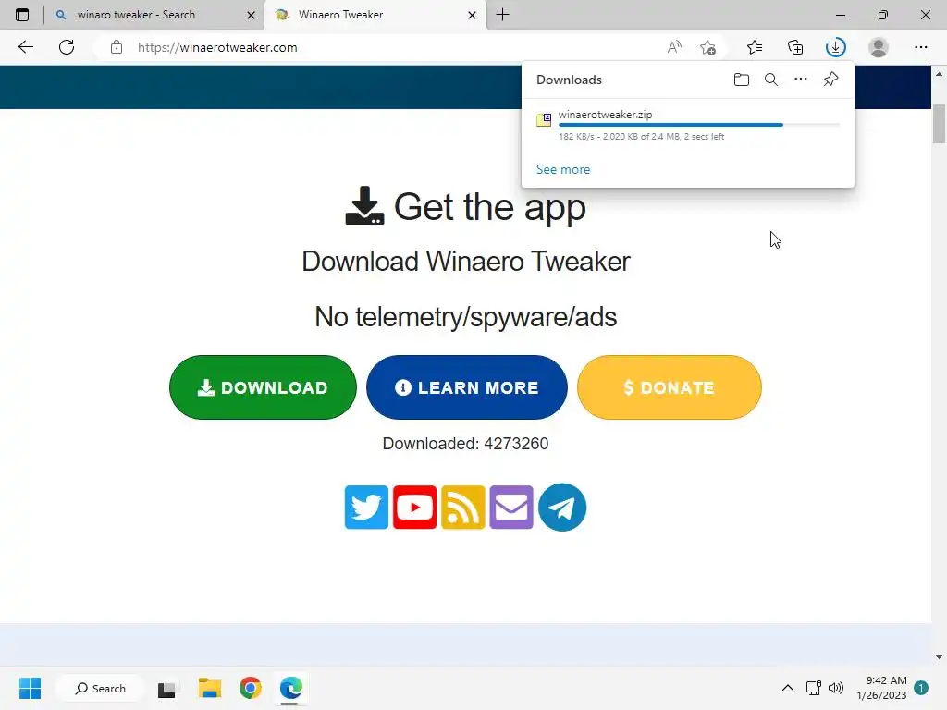
Task: Add this page to favorites star
Action: 707,47
